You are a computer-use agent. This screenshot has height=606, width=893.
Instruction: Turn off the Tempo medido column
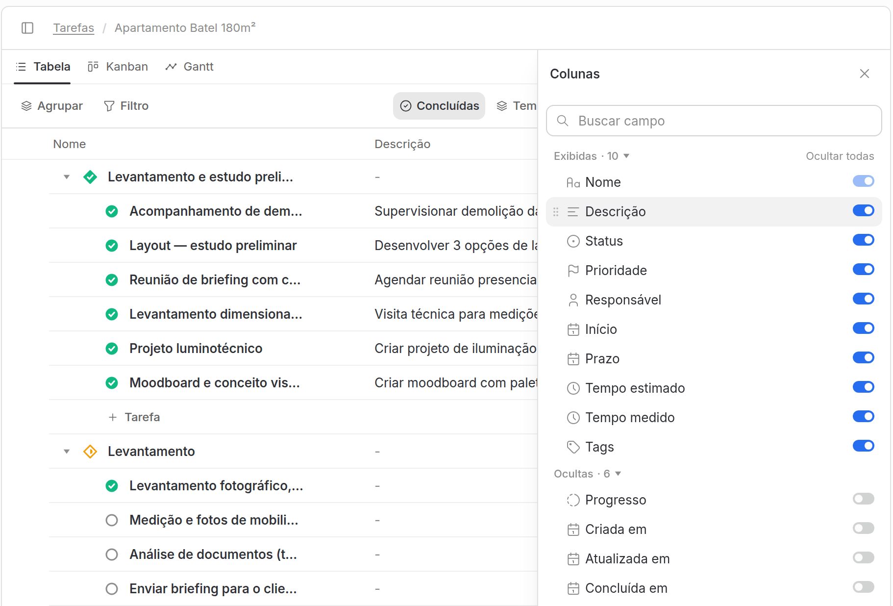click(863, 417)
